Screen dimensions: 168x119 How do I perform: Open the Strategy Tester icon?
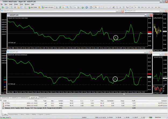25,7
